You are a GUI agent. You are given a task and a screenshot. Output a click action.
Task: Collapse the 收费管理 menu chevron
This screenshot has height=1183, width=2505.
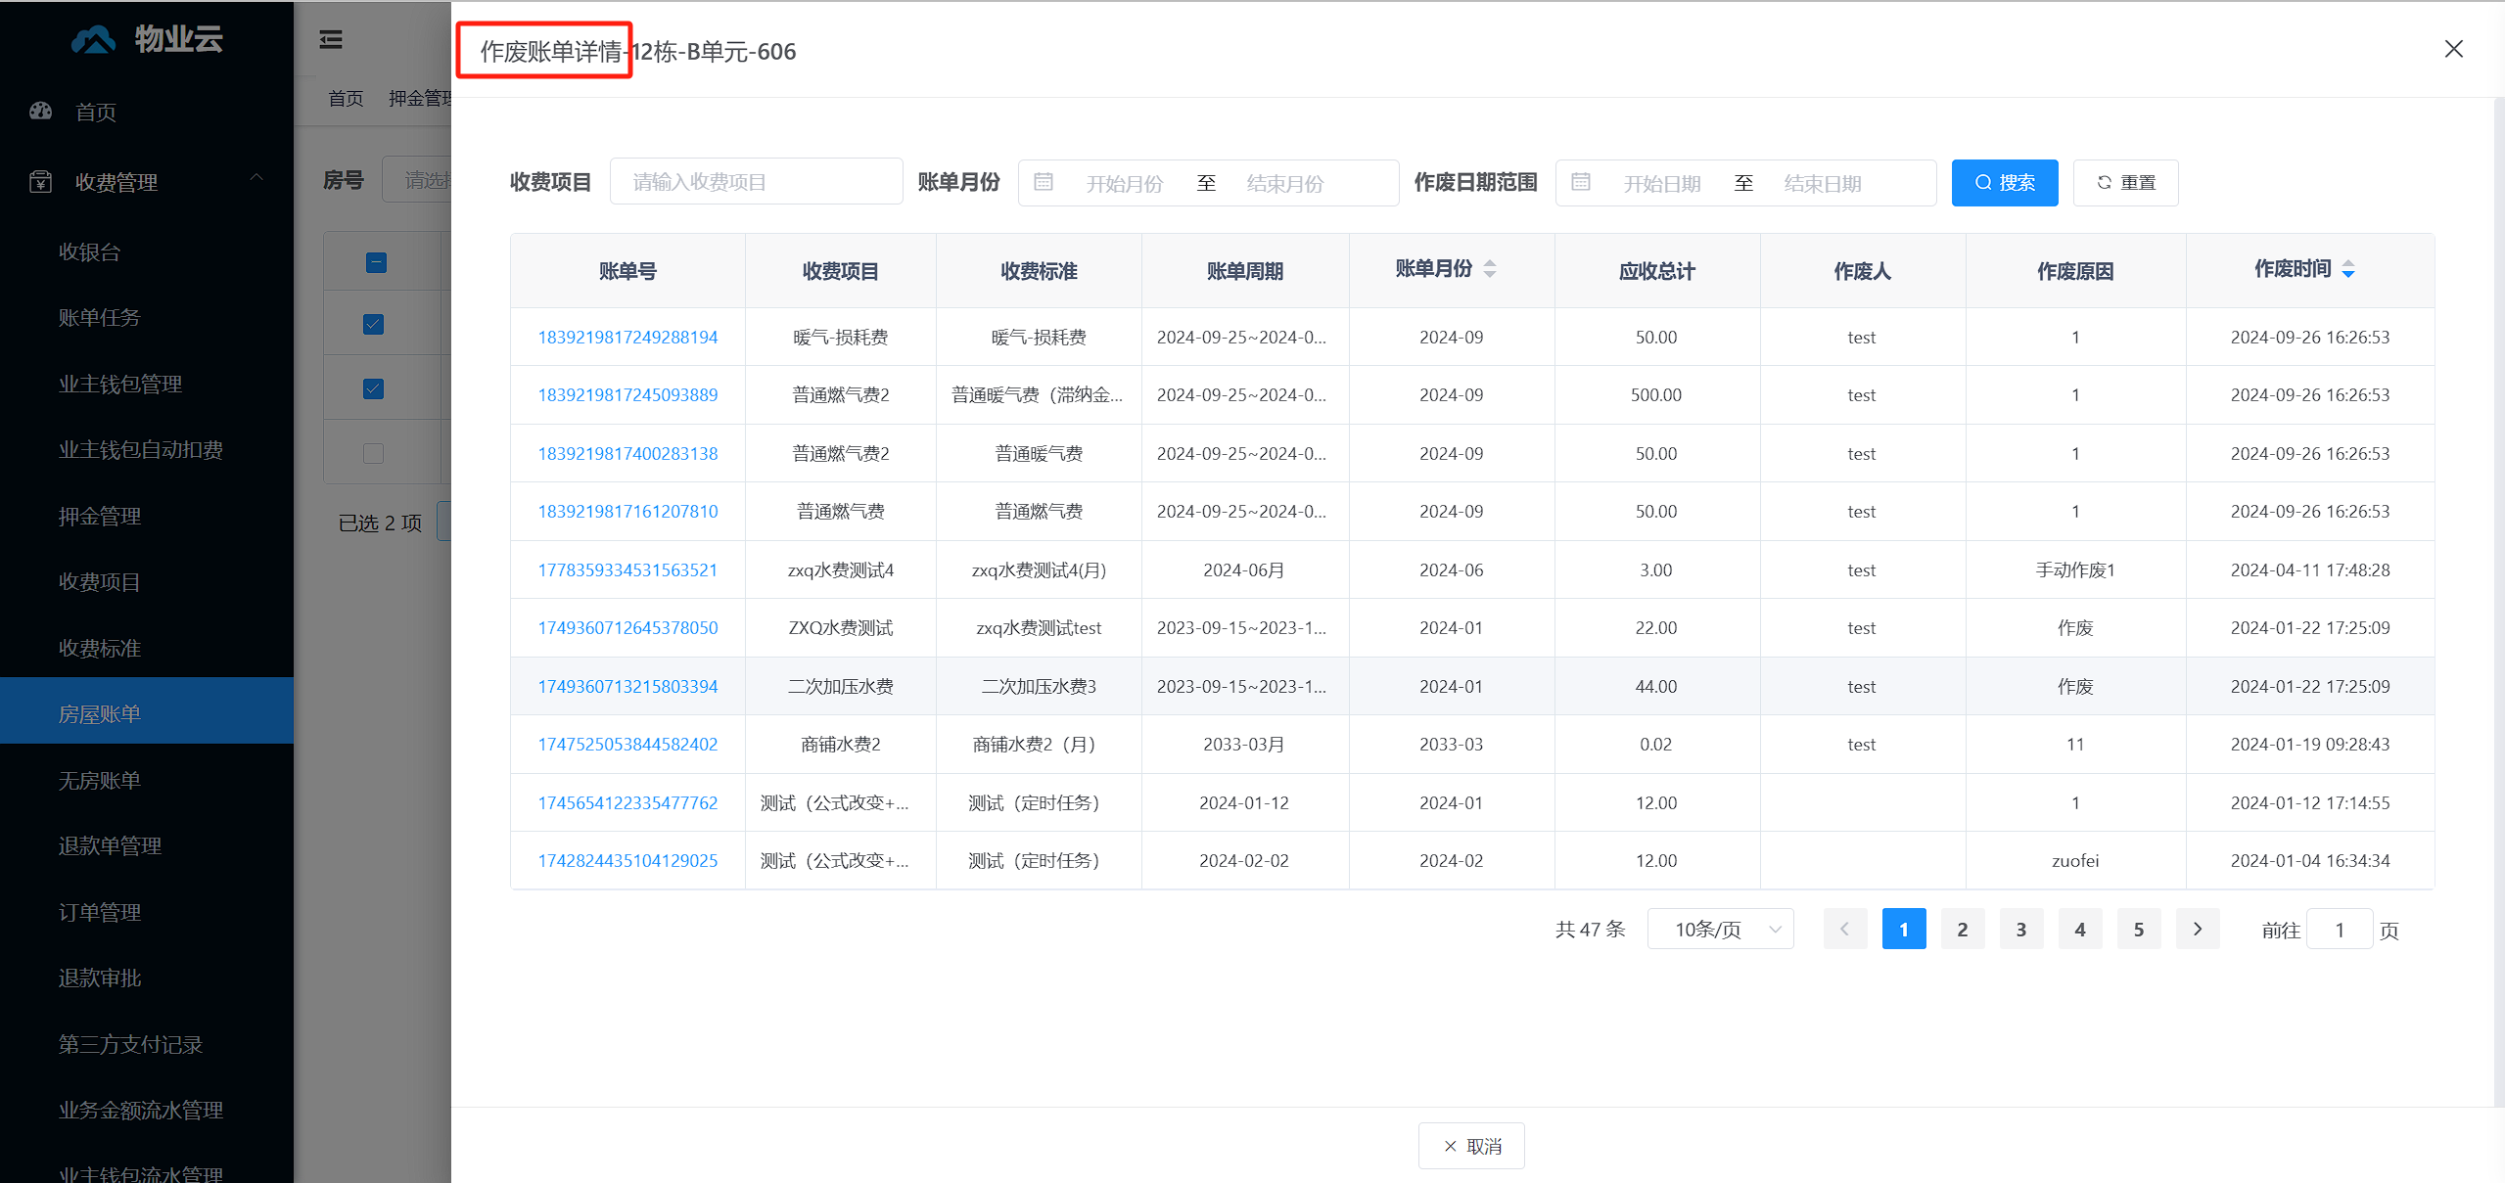pyautogui.click(x=256, y=178)
